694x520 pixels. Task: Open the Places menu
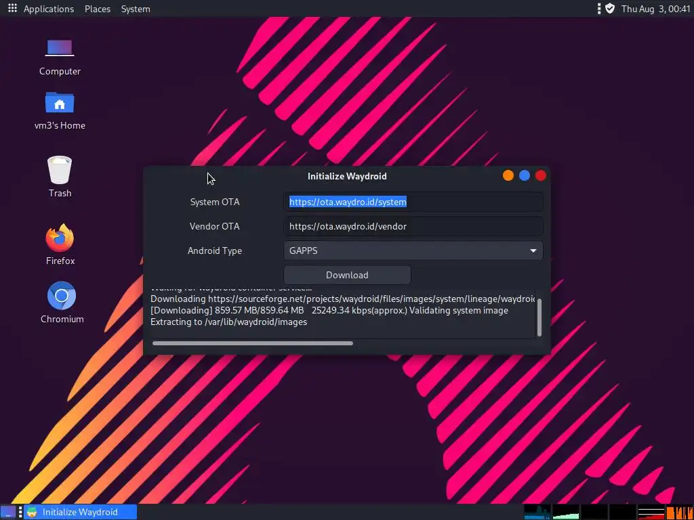pyautogui.click(x=98, y=9)
